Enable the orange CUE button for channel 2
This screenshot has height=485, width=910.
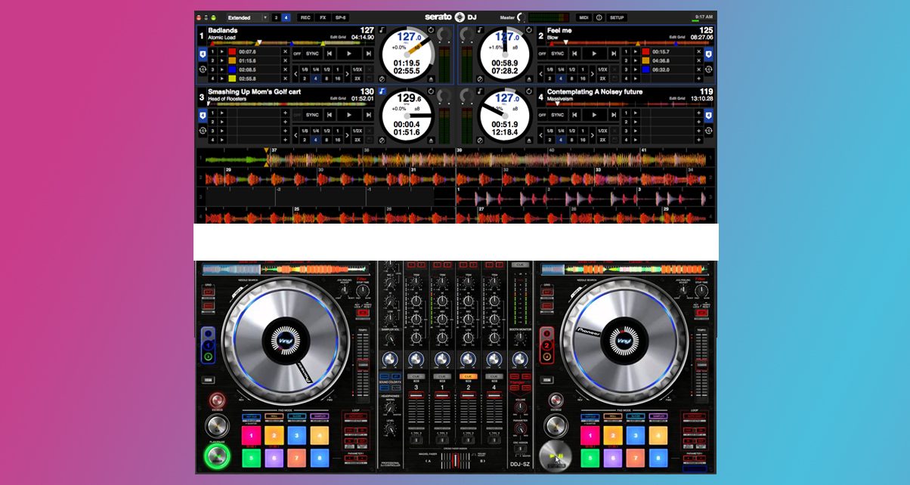coord(469,376)
